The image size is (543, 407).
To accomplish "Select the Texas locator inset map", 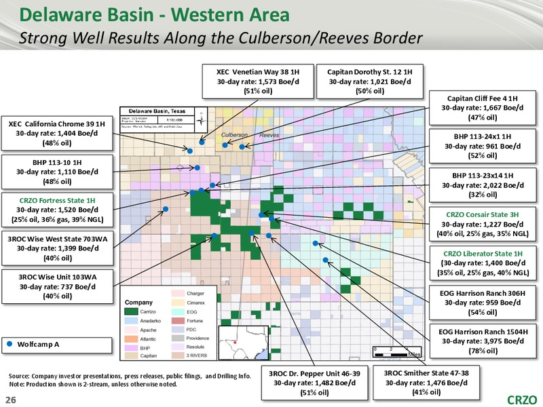I will click(244, 343).
